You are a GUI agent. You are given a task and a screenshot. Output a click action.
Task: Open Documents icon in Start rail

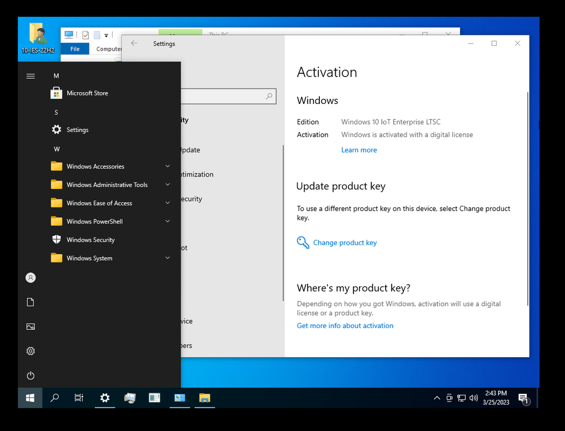31,302
